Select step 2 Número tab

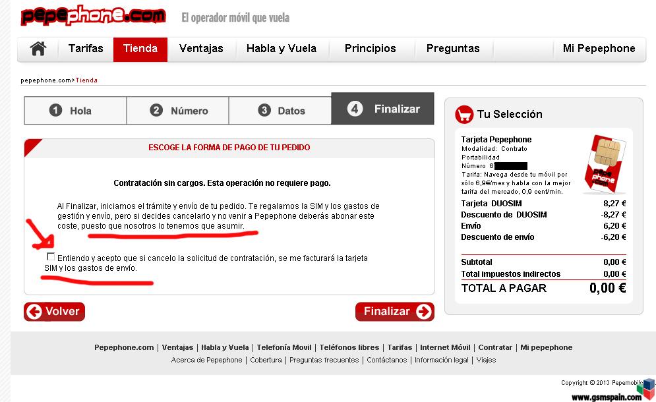click(178, 111)
